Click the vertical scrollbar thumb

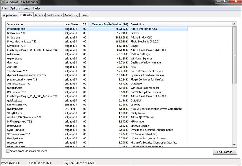pyautogui.click(x=234, y=55)
